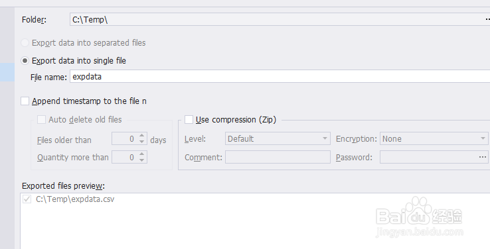
Task: Open the Encryption dropdown
Action: (434, 138)
